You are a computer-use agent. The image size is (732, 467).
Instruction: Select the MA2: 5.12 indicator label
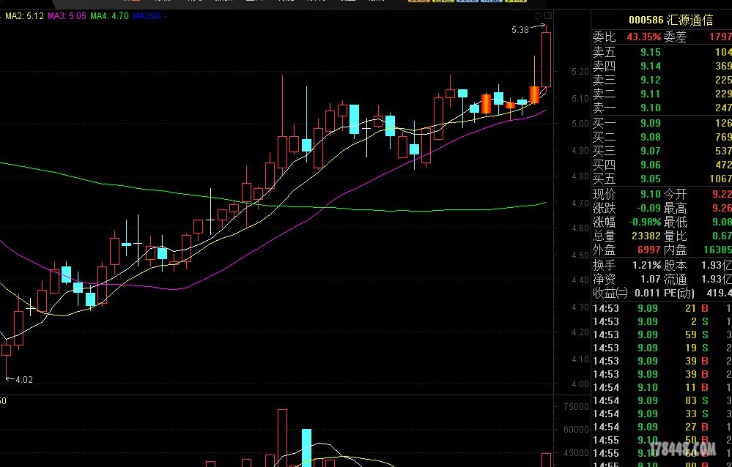[x=24, y=16]
